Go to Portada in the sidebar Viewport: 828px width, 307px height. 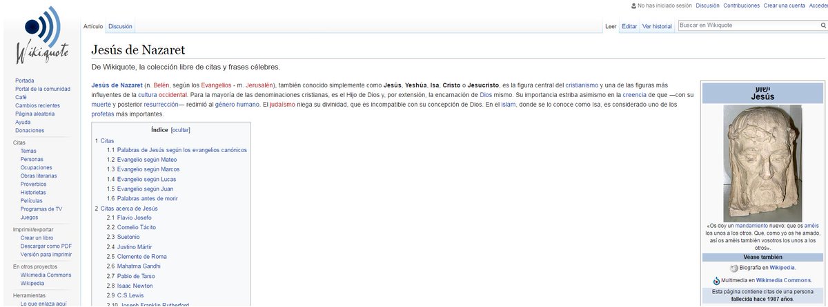(25, 81)
